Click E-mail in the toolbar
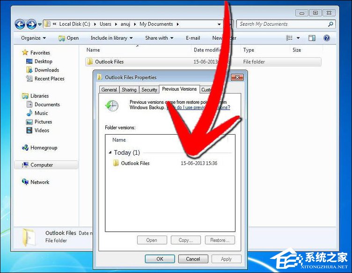This screenshot has height=273, width=352. pos(193,38)
